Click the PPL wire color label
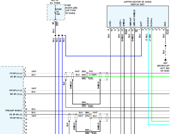Image resolution: width=170 pixels, height=134 pixels. 91,72
